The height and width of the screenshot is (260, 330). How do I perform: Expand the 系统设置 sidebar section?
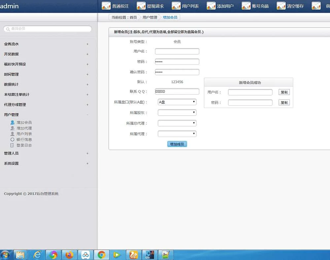pyautogui.click(x=87, y=163)
